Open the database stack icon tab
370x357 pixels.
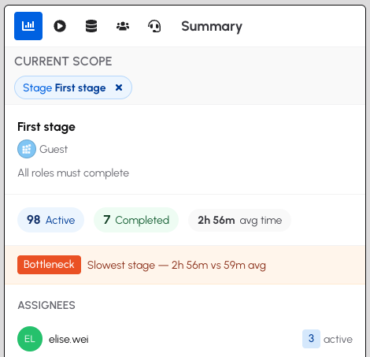[91, 26]
